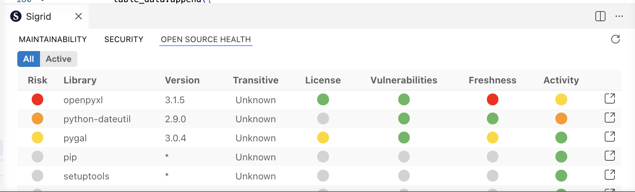Click the yellow License dot for pygal
The width and height of the screenshot is (635, 192).
tap(323, 138)
